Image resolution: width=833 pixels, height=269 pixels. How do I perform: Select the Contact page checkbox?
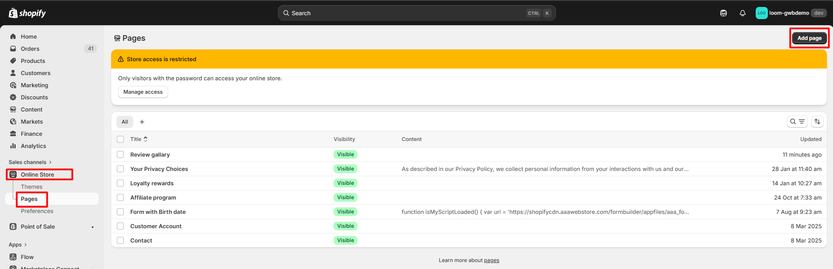click(120, 240)
